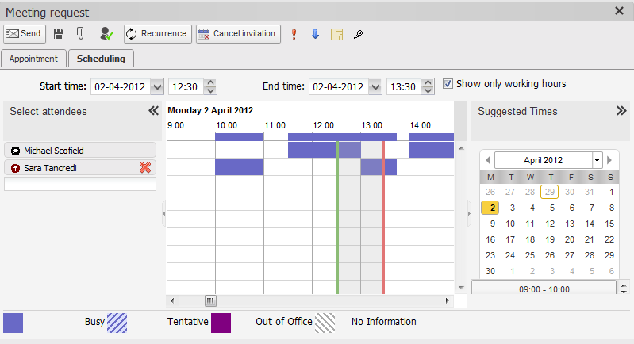Open the start date dropdown
Screen dimensions: 634x344
click(x=156, y=86)
